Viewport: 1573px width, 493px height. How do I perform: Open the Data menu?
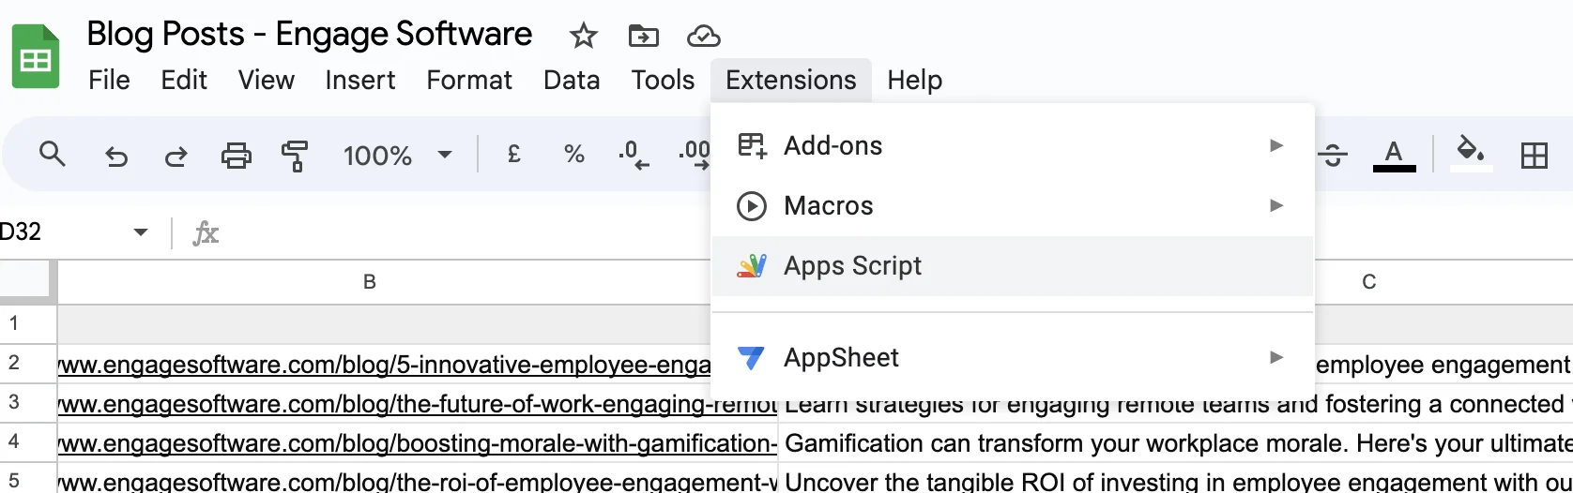(x=572, y=81)
